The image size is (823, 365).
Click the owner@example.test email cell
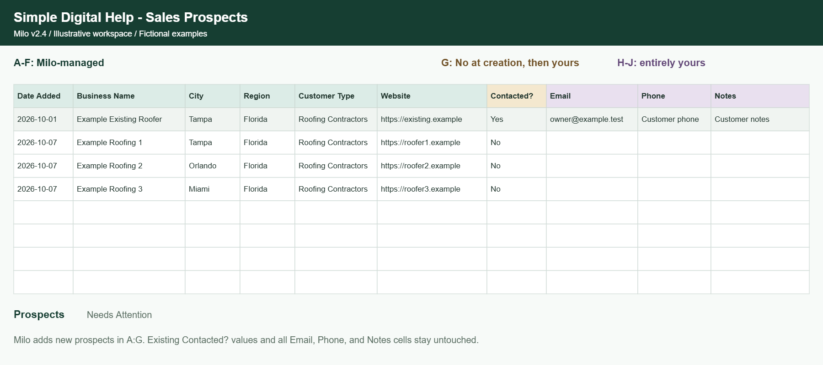point(592,119)
